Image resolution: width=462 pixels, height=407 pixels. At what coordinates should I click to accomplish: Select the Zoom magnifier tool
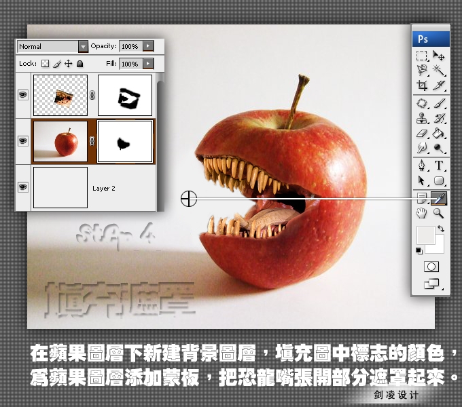coord(439,213)
